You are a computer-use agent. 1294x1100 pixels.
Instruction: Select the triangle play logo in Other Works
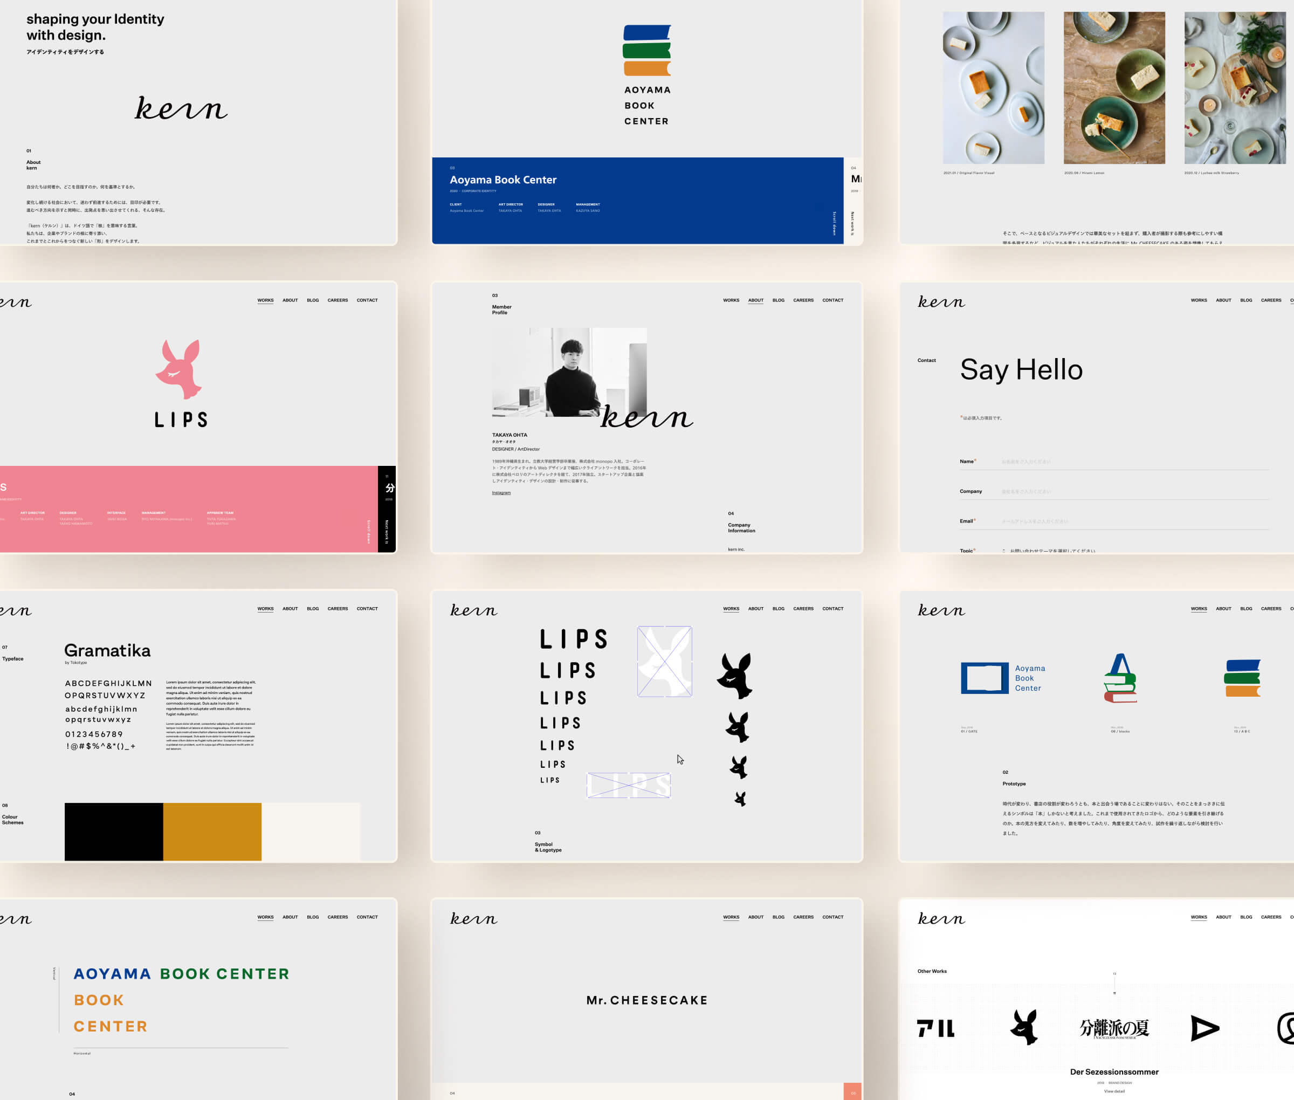pos(1205,1028)
